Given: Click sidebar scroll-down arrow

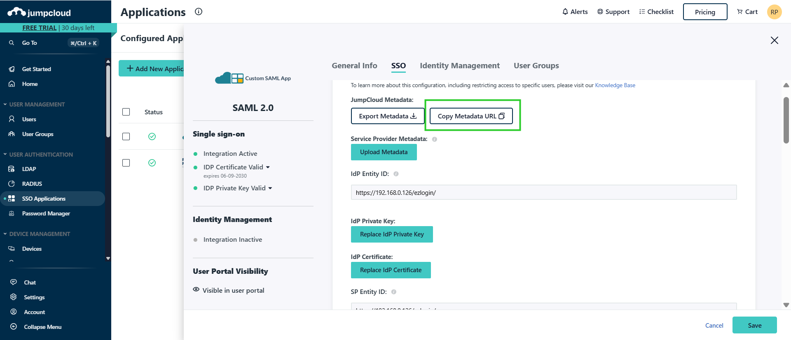Looking at the screenshot, I should pos(108,259).
